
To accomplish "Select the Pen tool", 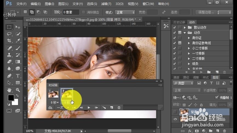I will click(9, 76).
